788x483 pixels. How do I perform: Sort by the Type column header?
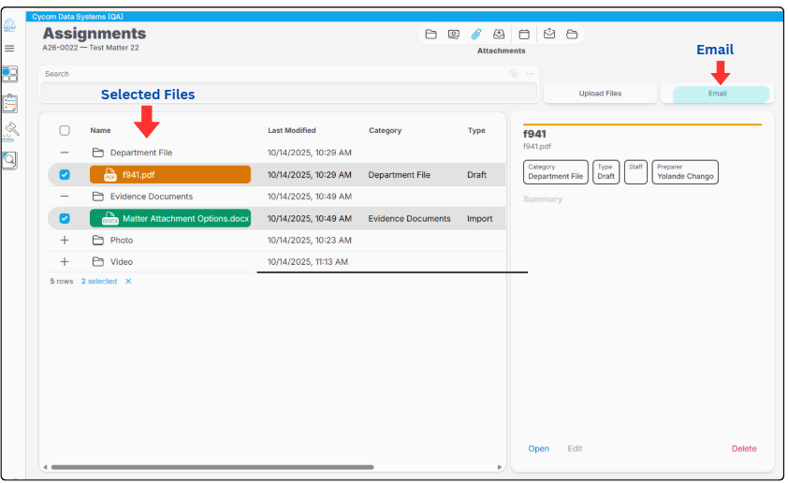point(476,131)
